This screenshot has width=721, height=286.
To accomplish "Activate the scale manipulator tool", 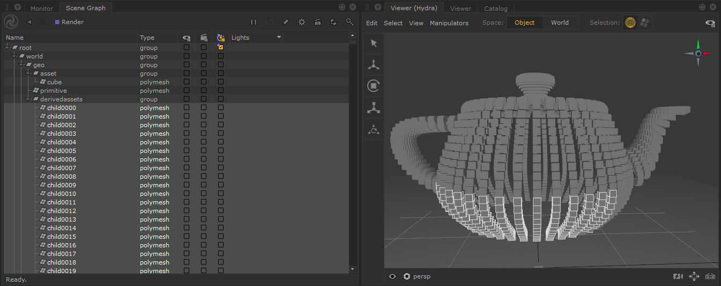I will coord(374,107).
